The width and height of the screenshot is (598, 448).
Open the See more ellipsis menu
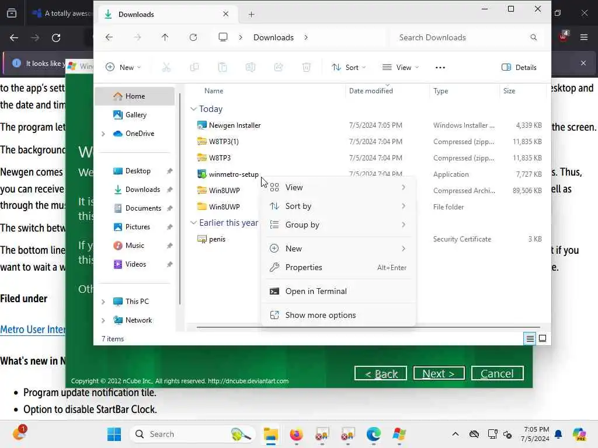[x=440, y=68]
